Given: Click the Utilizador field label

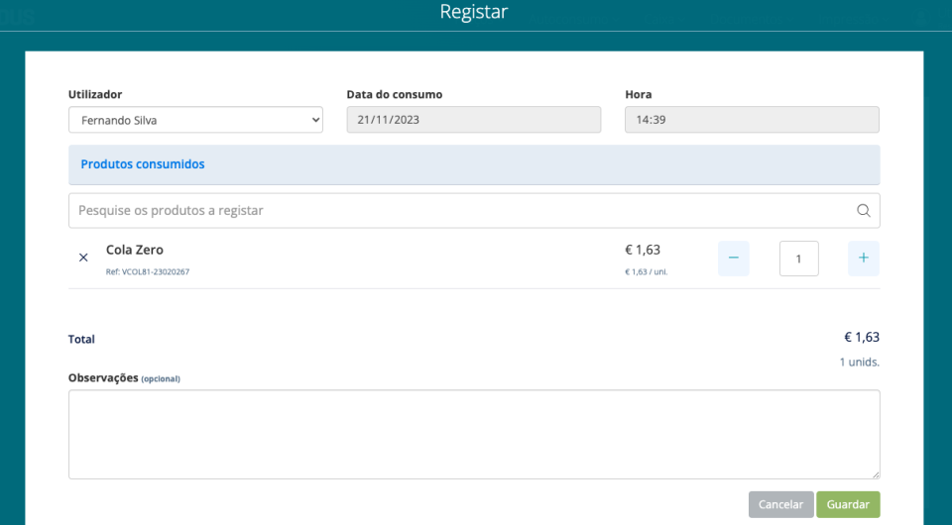Looking at the screenshot, I should [95, 94].
